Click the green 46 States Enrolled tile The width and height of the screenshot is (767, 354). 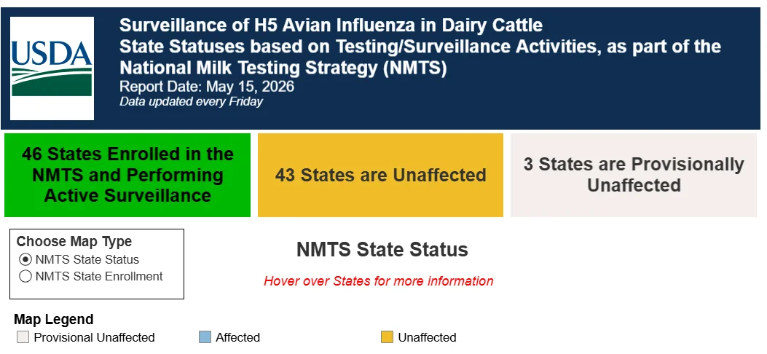tap(127, 175)
